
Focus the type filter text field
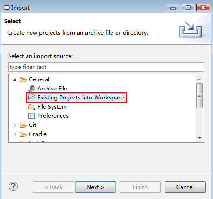click(106, 67)
